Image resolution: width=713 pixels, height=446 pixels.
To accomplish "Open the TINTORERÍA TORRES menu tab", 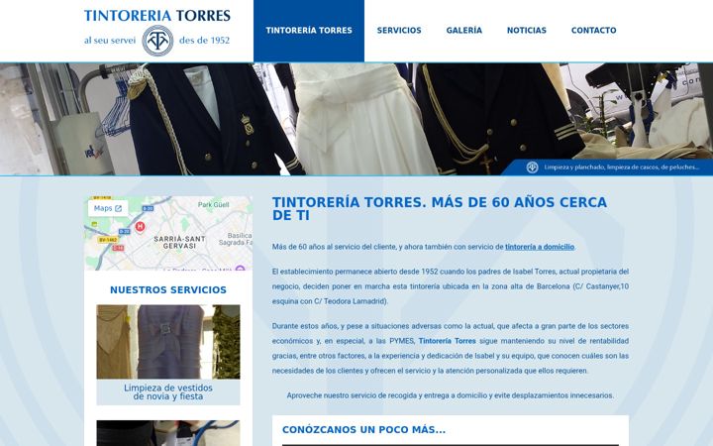I will pyautogui.click(x=309, y=31).
